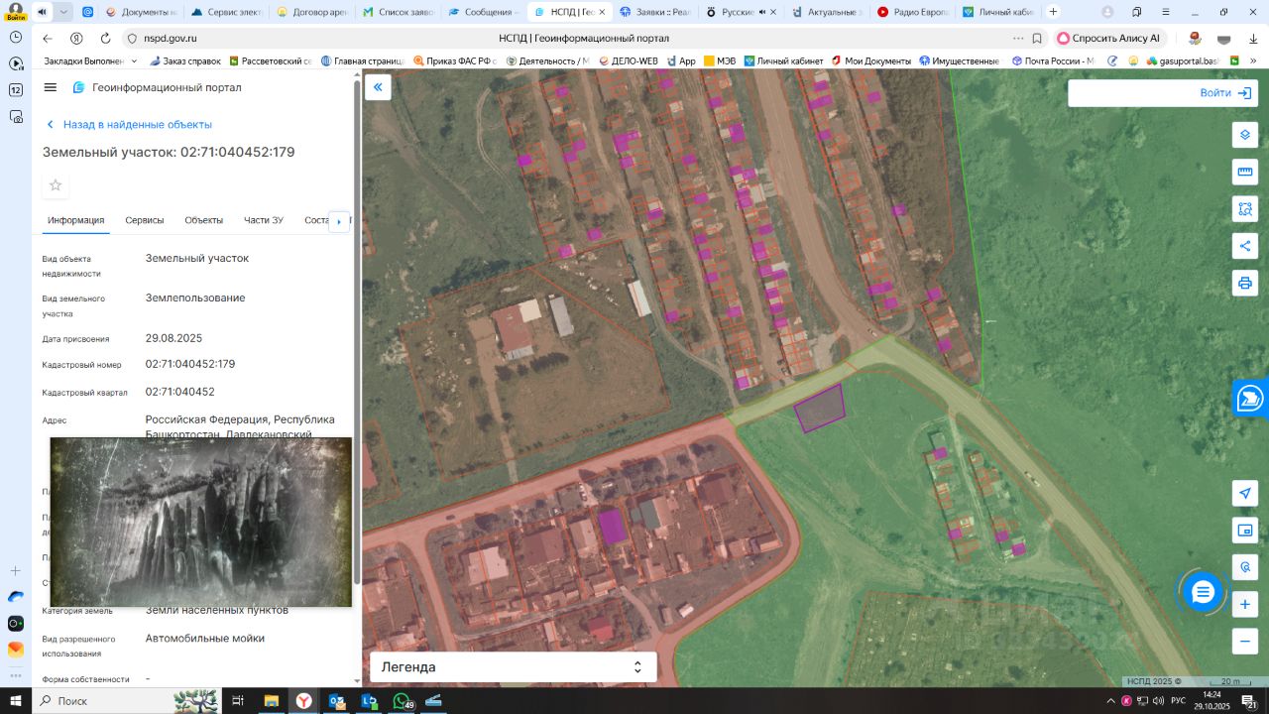The image size is (1269, 714).
Task: Open the blue assistant widget on right edge
Action: coord(1251,399)
